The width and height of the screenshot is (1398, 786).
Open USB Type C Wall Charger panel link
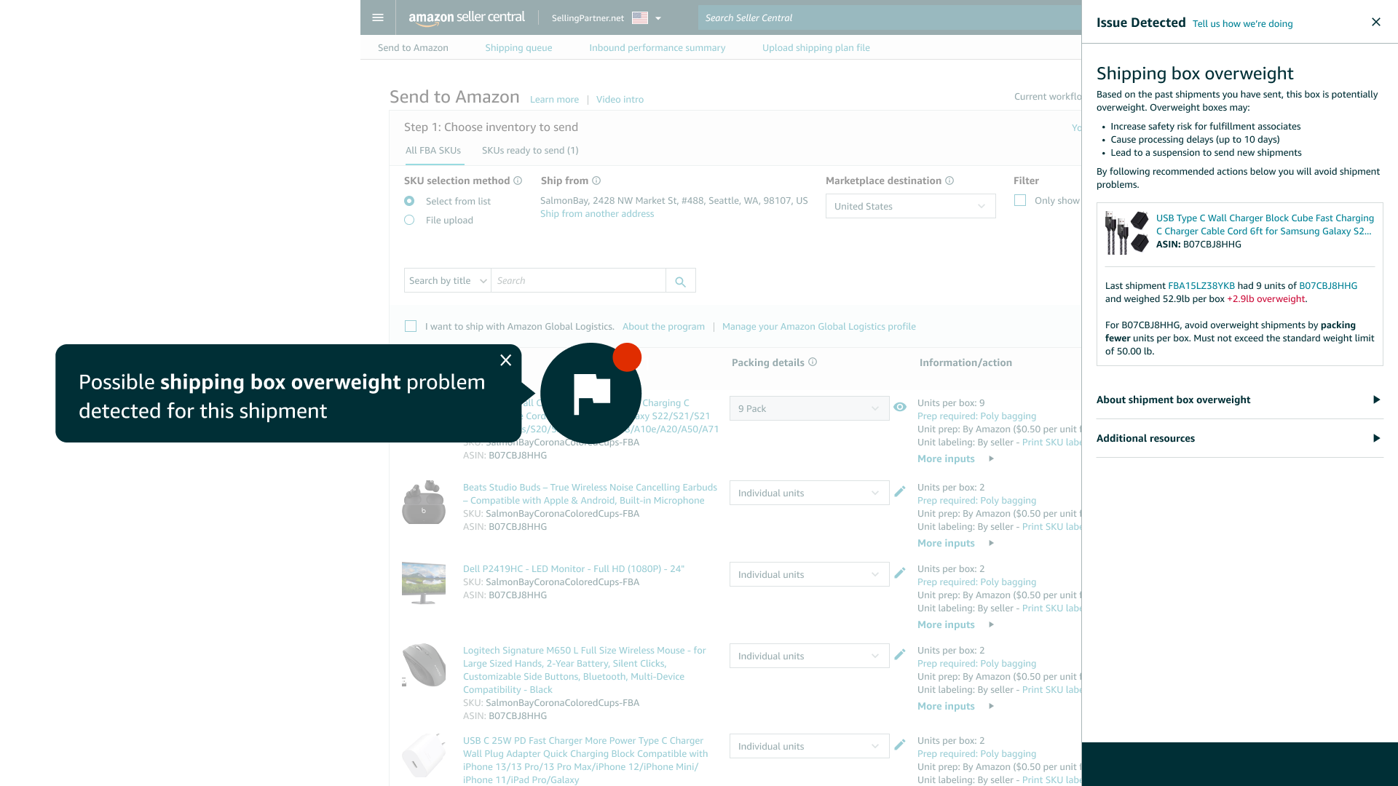click(1265, 224)
